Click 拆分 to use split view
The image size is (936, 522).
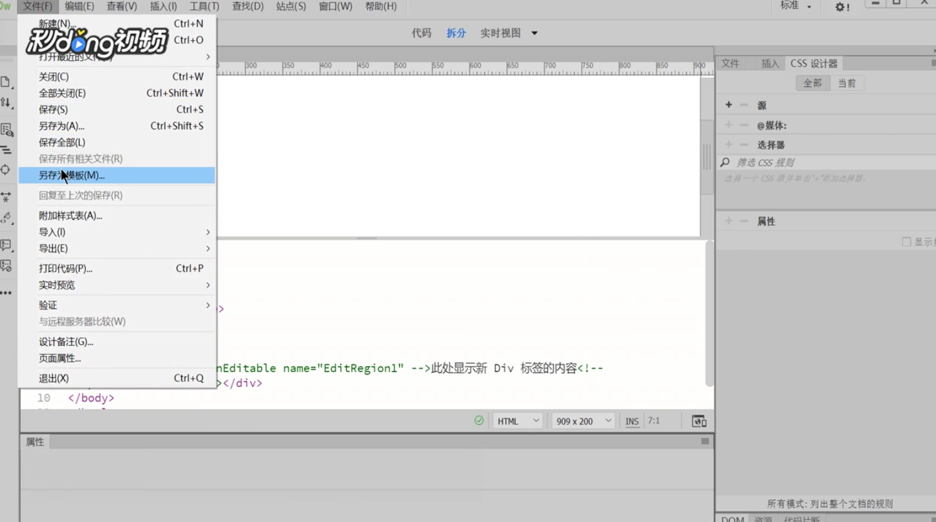point(456,32)
